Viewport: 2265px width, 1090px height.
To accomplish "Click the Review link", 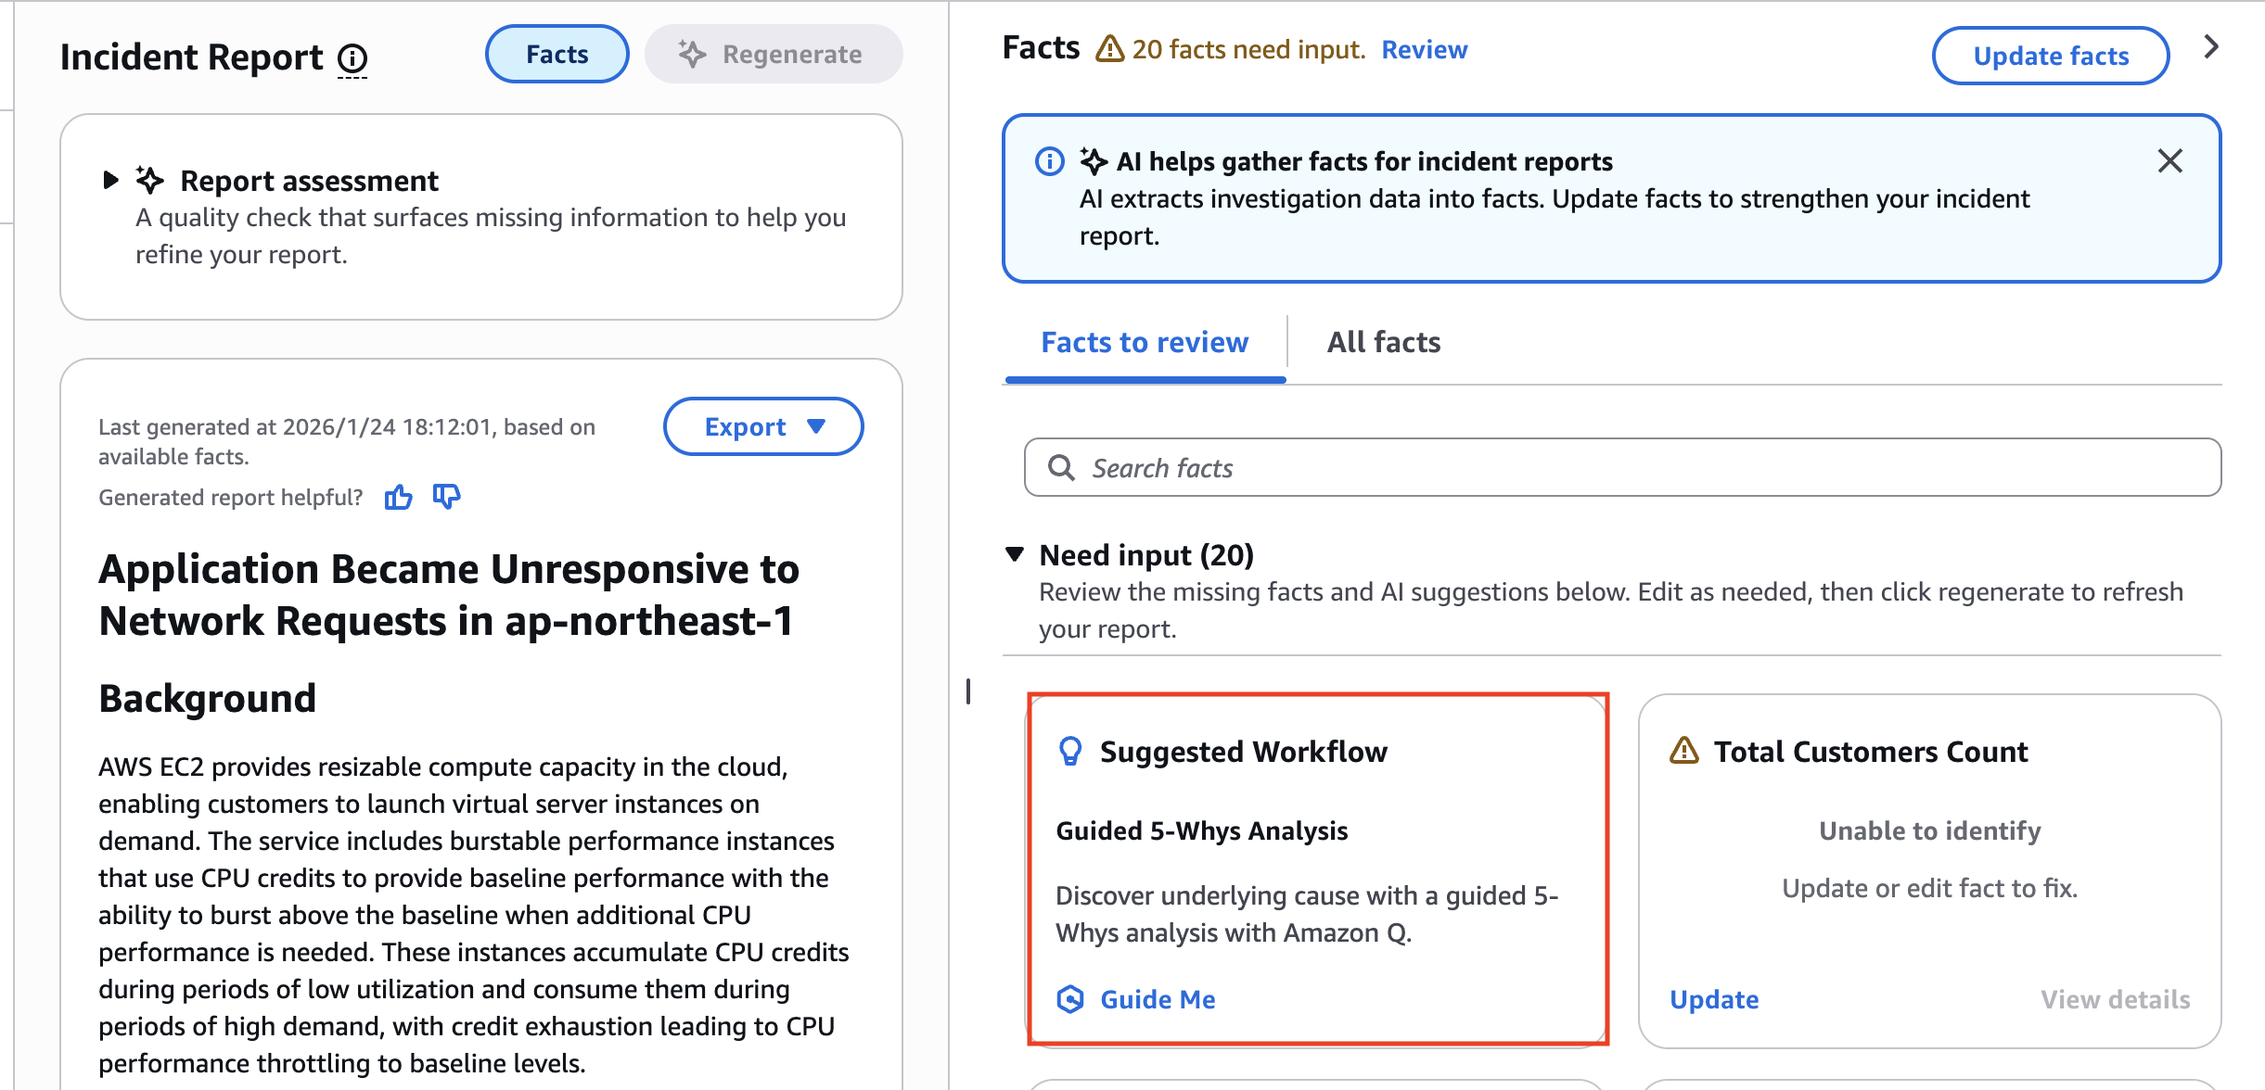I will (x=1424, y=49).
